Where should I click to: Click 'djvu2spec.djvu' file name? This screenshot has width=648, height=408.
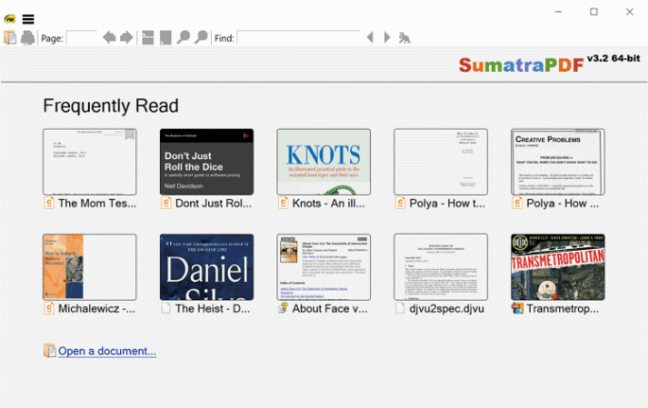[447, 309]
